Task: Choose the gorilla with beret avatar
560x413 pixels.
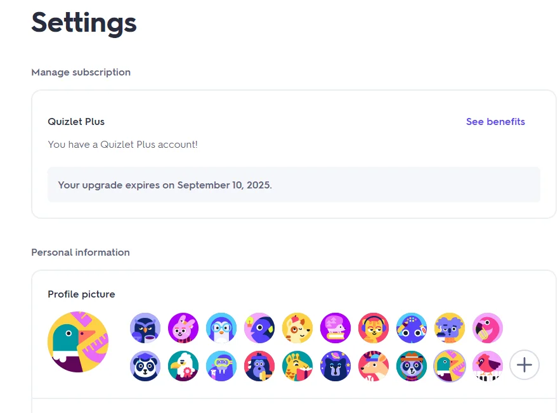Action: pyautogui.click(x=259, y=366)
